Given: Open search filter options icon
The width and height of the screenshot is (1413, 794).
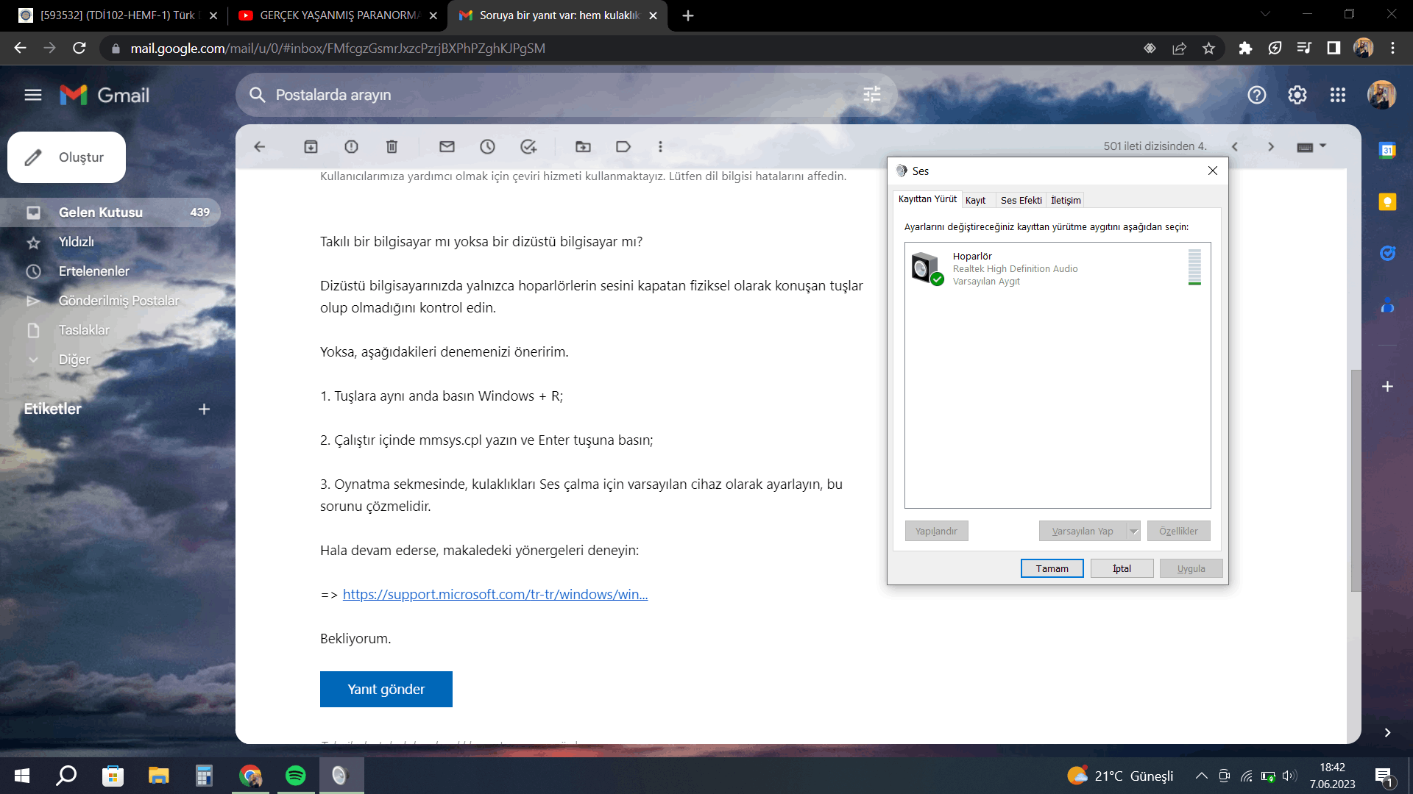Looking at the screenshot, I should (871, 95).
